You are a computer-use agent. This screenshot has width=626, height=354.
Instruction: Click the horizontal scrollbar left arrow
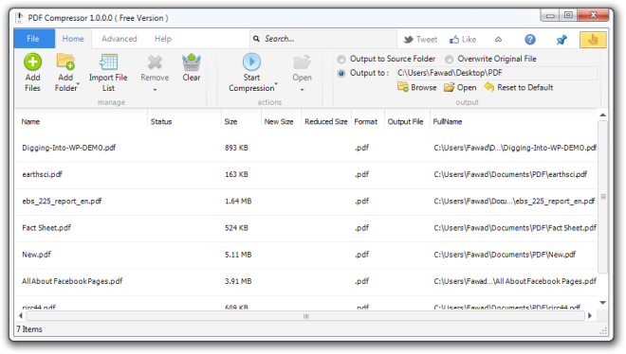tap(21, 316)
